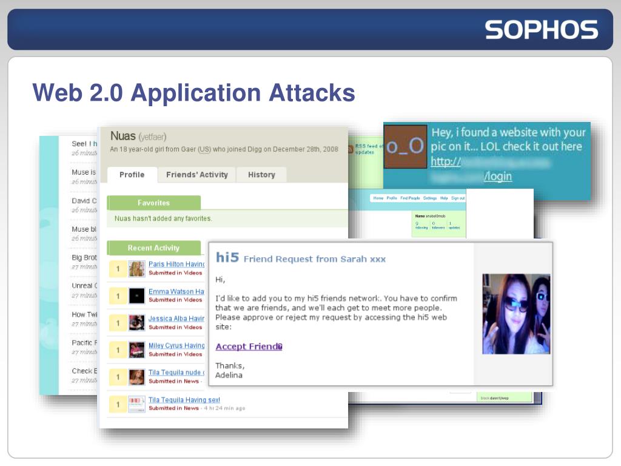Select the Favorites section header

point(153,203)
